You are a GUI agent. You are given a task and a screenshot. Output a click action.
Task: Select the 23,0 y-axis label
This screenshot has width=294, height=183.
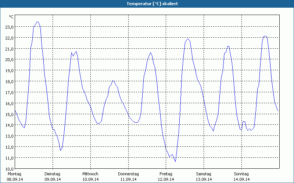click(x=9, y=27)
